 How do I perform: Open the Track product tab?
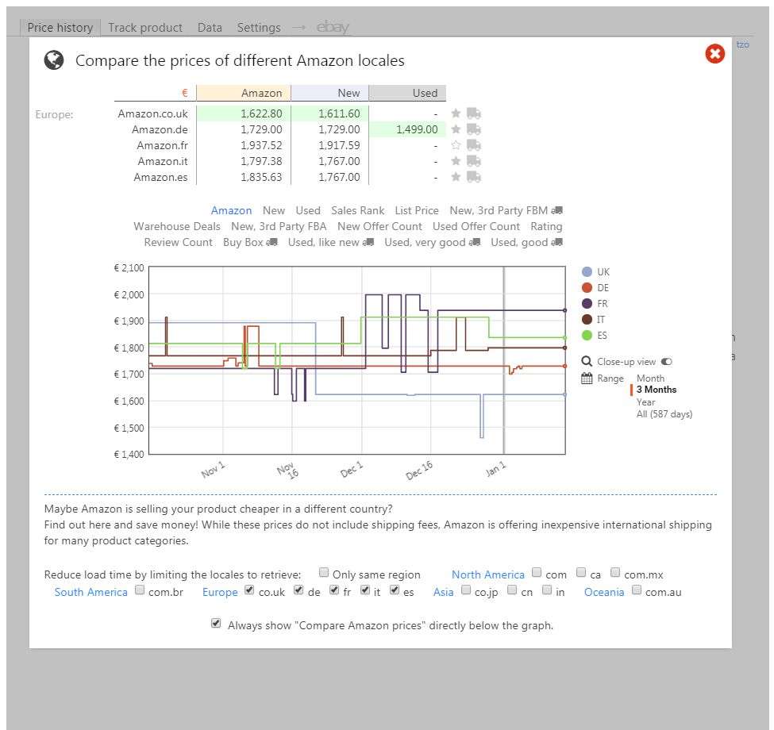pyautogui.click(x=145, y=28)
